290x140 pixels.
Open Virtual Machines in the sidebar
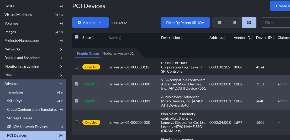18,15
